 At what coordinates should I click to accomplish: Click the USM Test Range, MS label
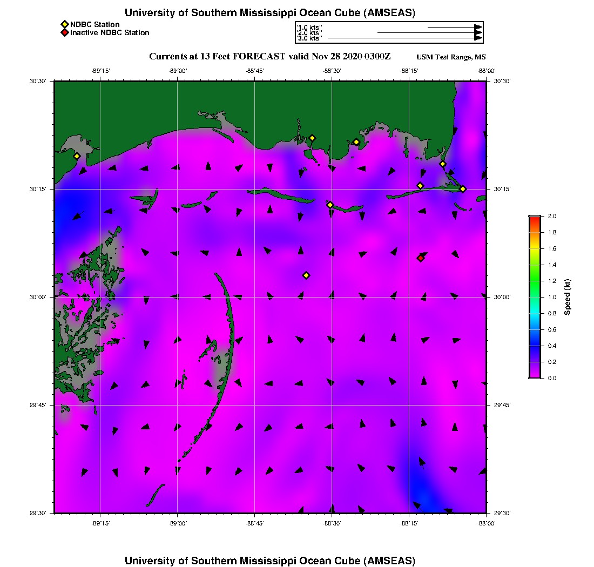click(x=451, y=57)
